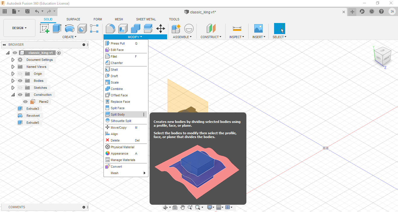Hide the Construction folder eye icon
The height and width of the screenshot is (212, 398).
[20, 95]
